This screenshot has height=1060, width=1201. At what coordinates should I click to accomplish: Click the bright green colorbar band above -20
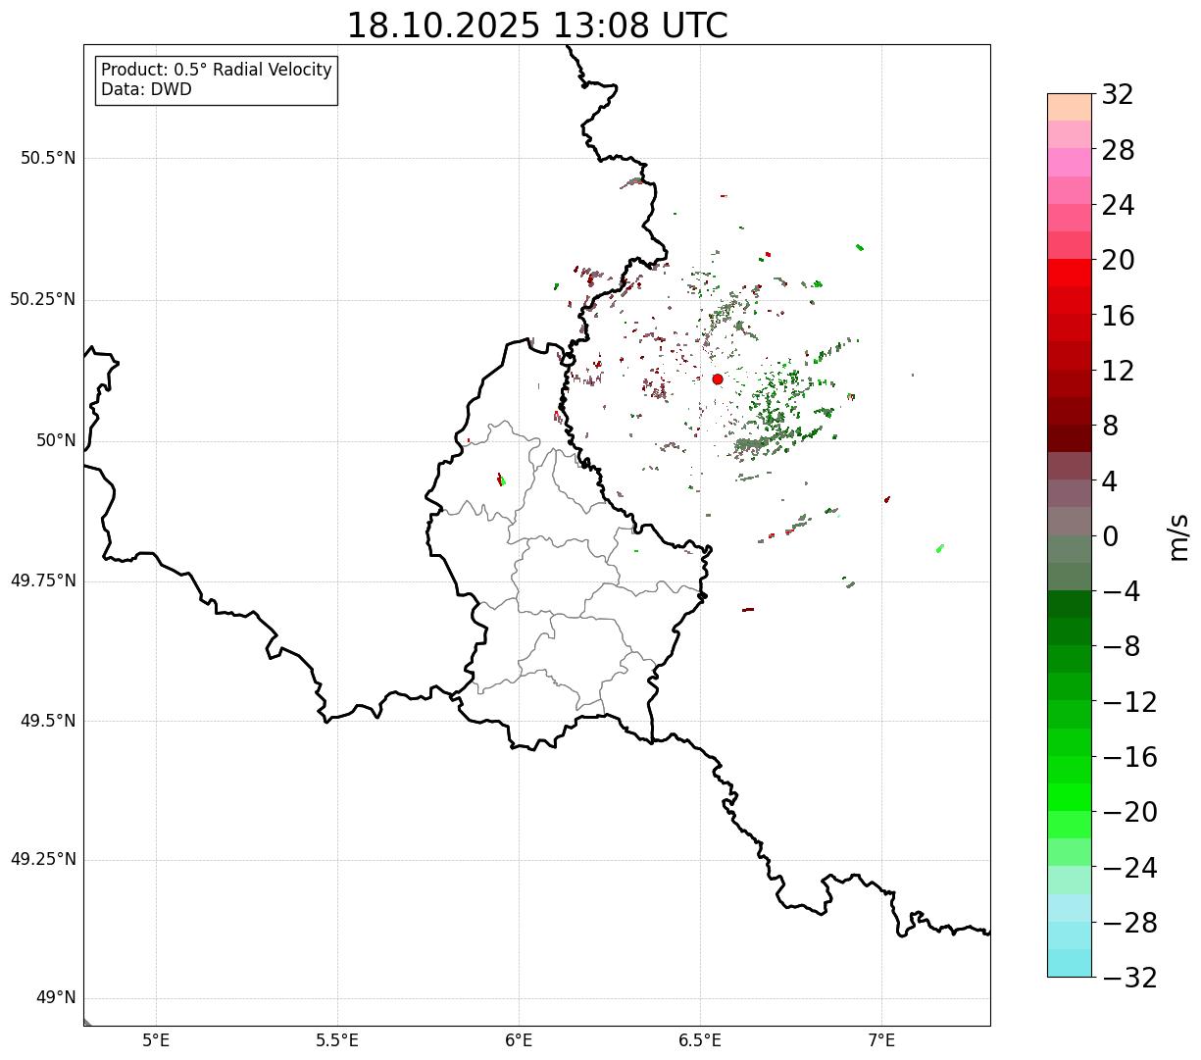pyautogui.click(x=1070, y=797)
